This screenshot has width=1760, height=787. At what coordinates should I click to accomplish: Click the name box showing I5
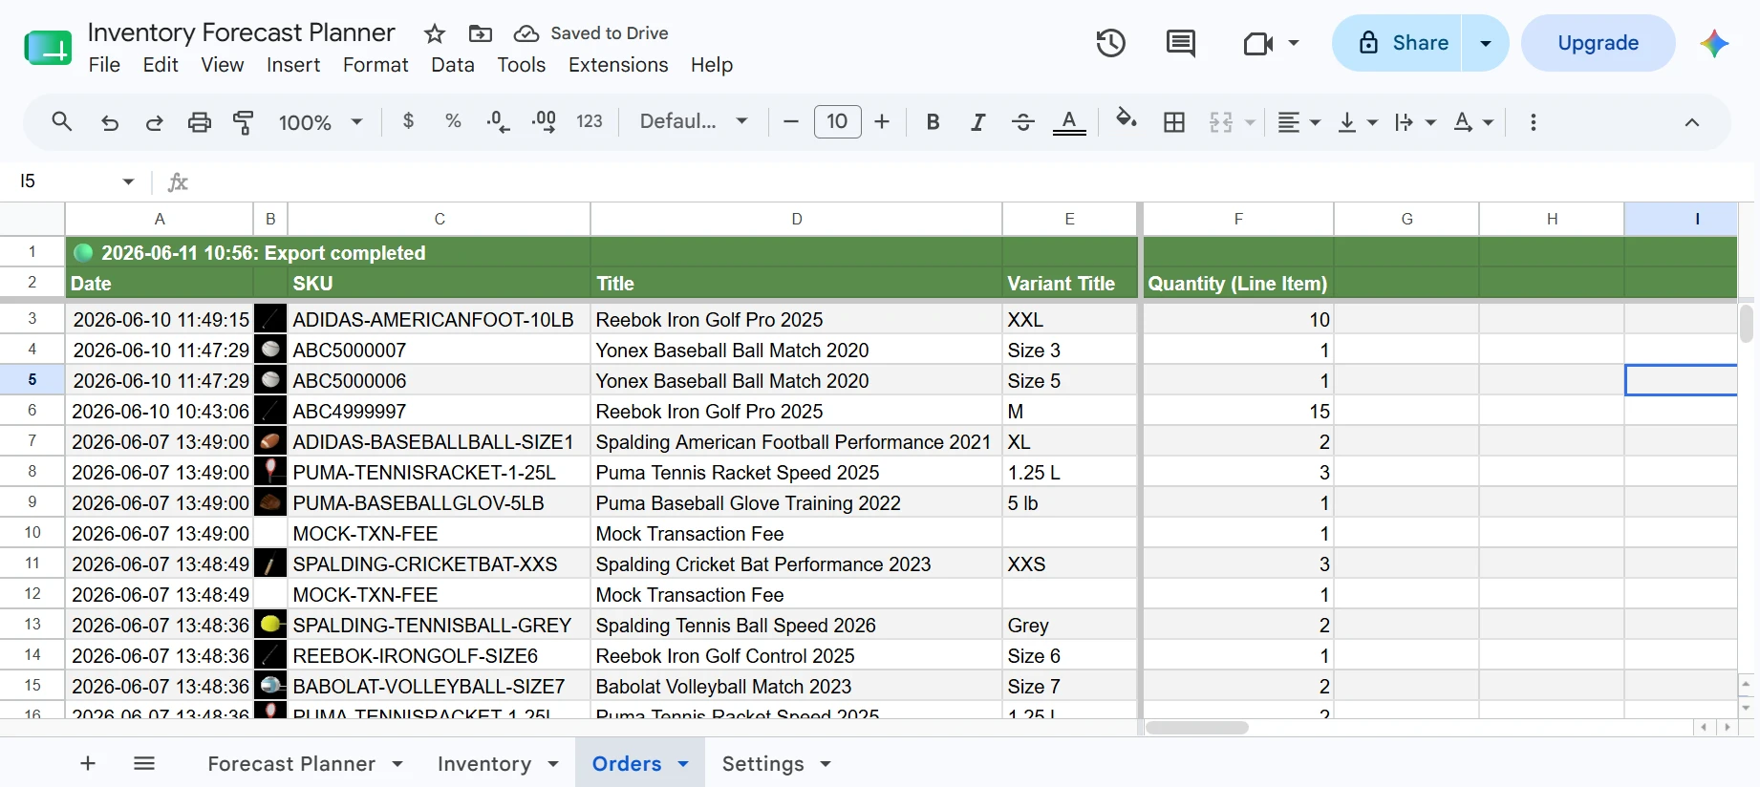76,181
